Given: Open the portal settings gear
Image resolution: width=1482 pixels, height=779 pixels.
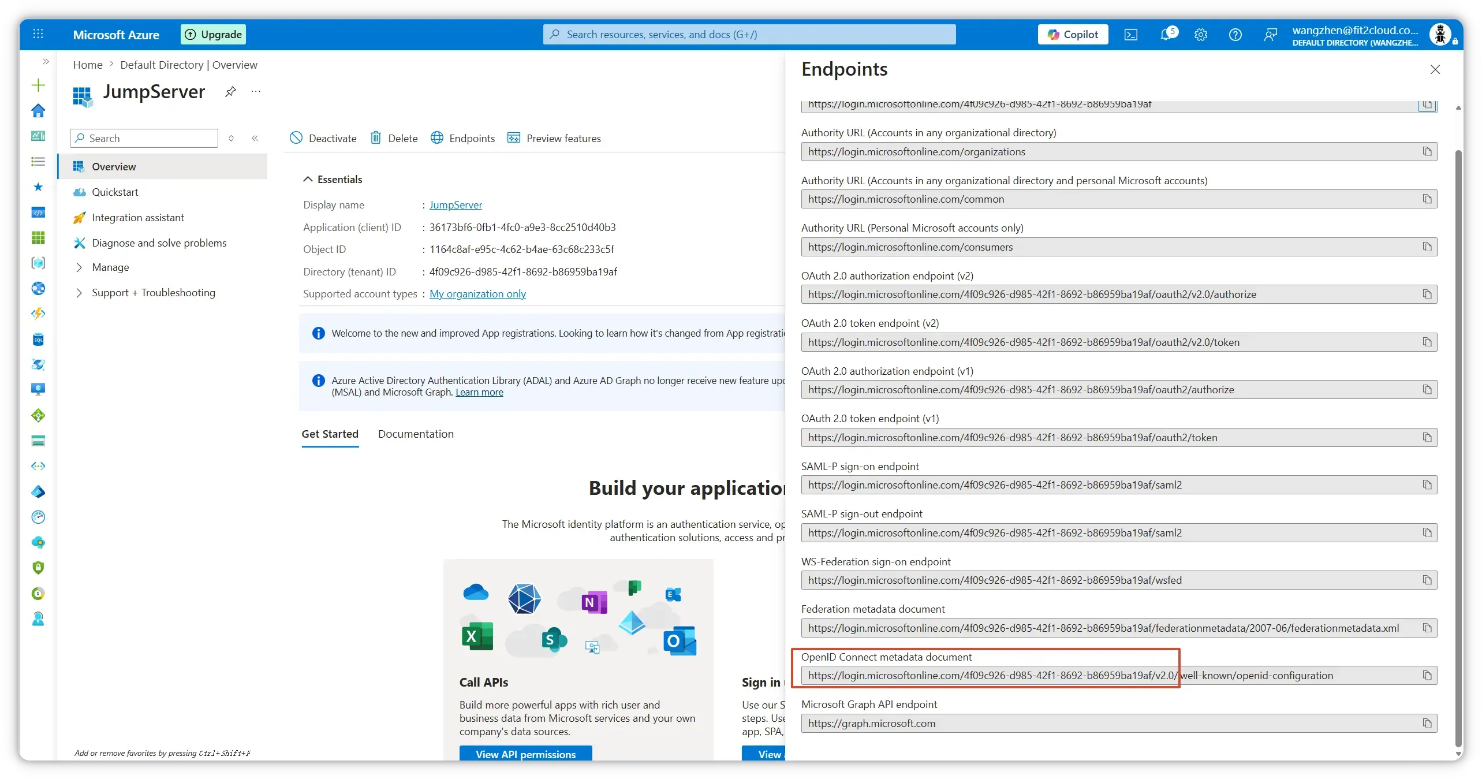Looking at the screenshot, I should (1201, 35).
